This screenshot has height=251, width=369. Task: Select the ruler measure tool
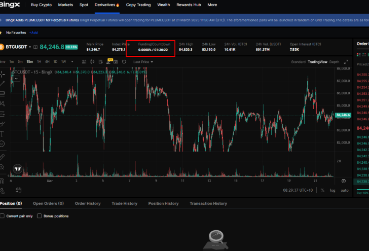click(x=2, y=157)
